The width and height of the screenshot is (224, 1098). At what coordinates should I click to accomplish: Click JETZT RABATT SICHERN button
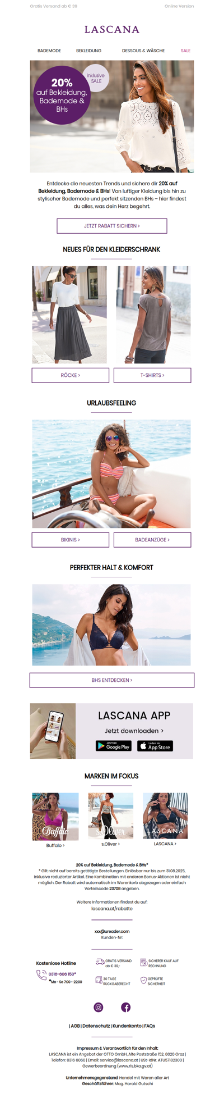[x=112, y=226]
